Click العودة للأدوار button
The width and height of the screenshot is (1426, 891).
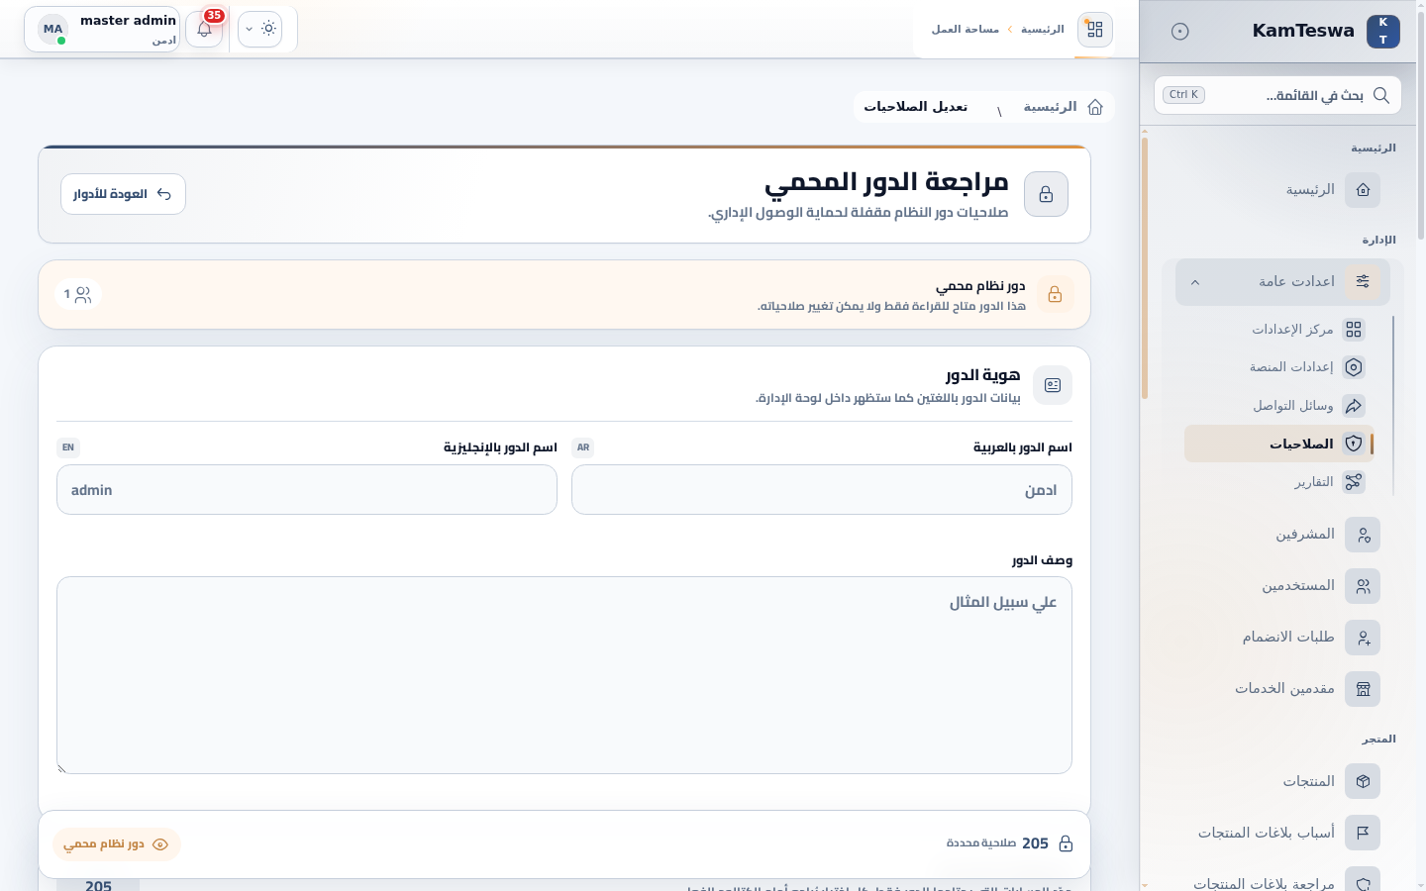click(x=123, y=194)
